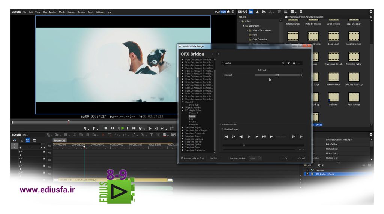Expand the Sapphire Transitions group

(x=183, y=150)
